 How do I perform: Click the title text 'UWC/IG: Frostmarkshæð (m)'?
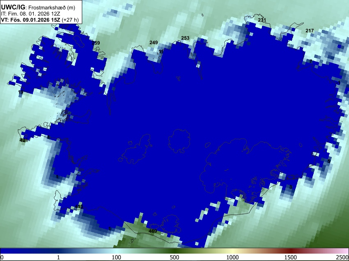coord(38,7)
